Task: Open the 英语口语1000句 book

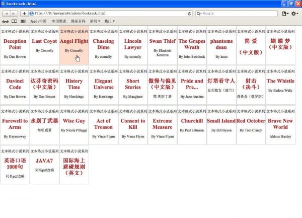Action: click(15, 164)
